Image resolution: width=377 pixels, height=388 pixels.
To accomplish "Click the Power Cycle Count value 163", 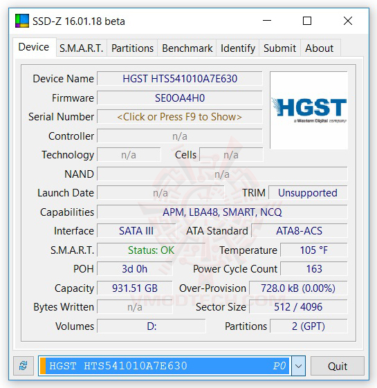I will 314,269.
